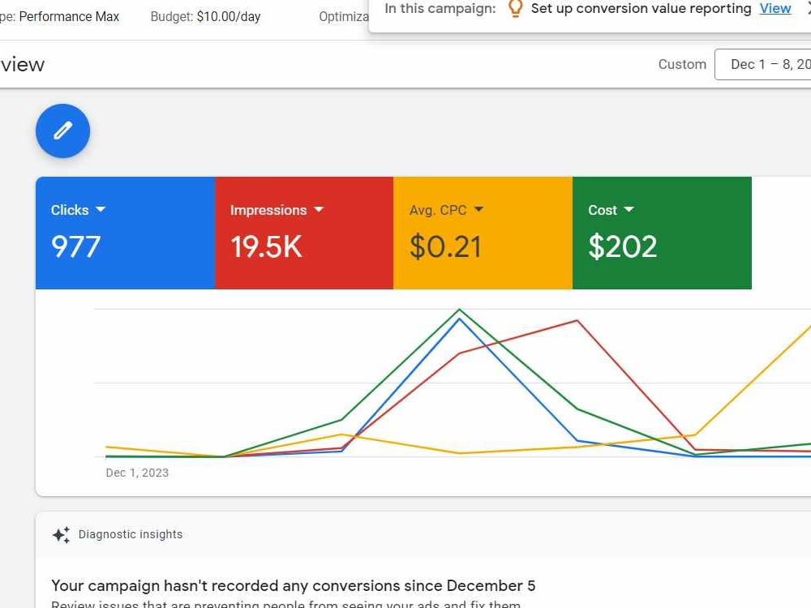Click the lightbulb recommendation icon
Screen dimensions: 811x608
(515, 8)
